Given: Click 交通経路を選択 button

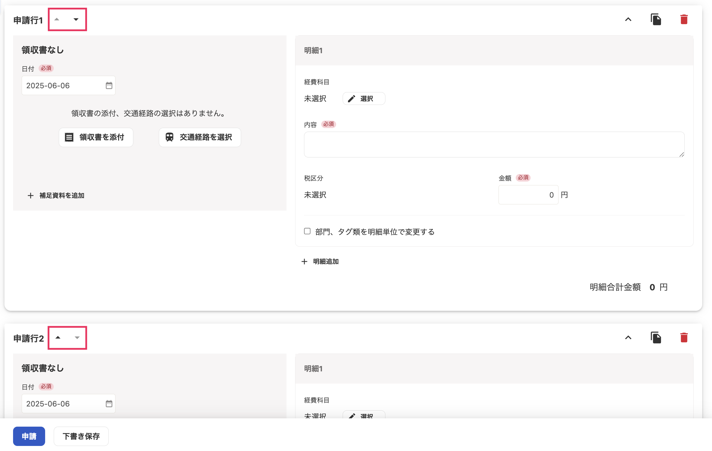Looking at the screenshot, I should tap(200, 137).
